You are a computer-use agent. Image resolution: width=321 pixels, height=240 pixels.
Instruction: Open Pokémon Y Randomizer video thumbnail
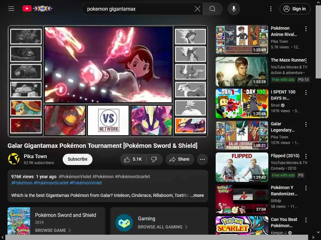click(x=242, y=199)
